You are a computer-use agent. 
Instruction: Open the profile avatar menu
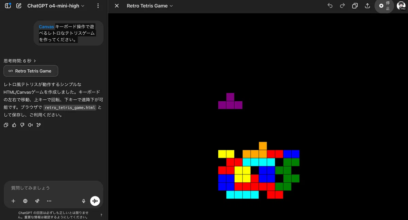[x=402, y=6]
